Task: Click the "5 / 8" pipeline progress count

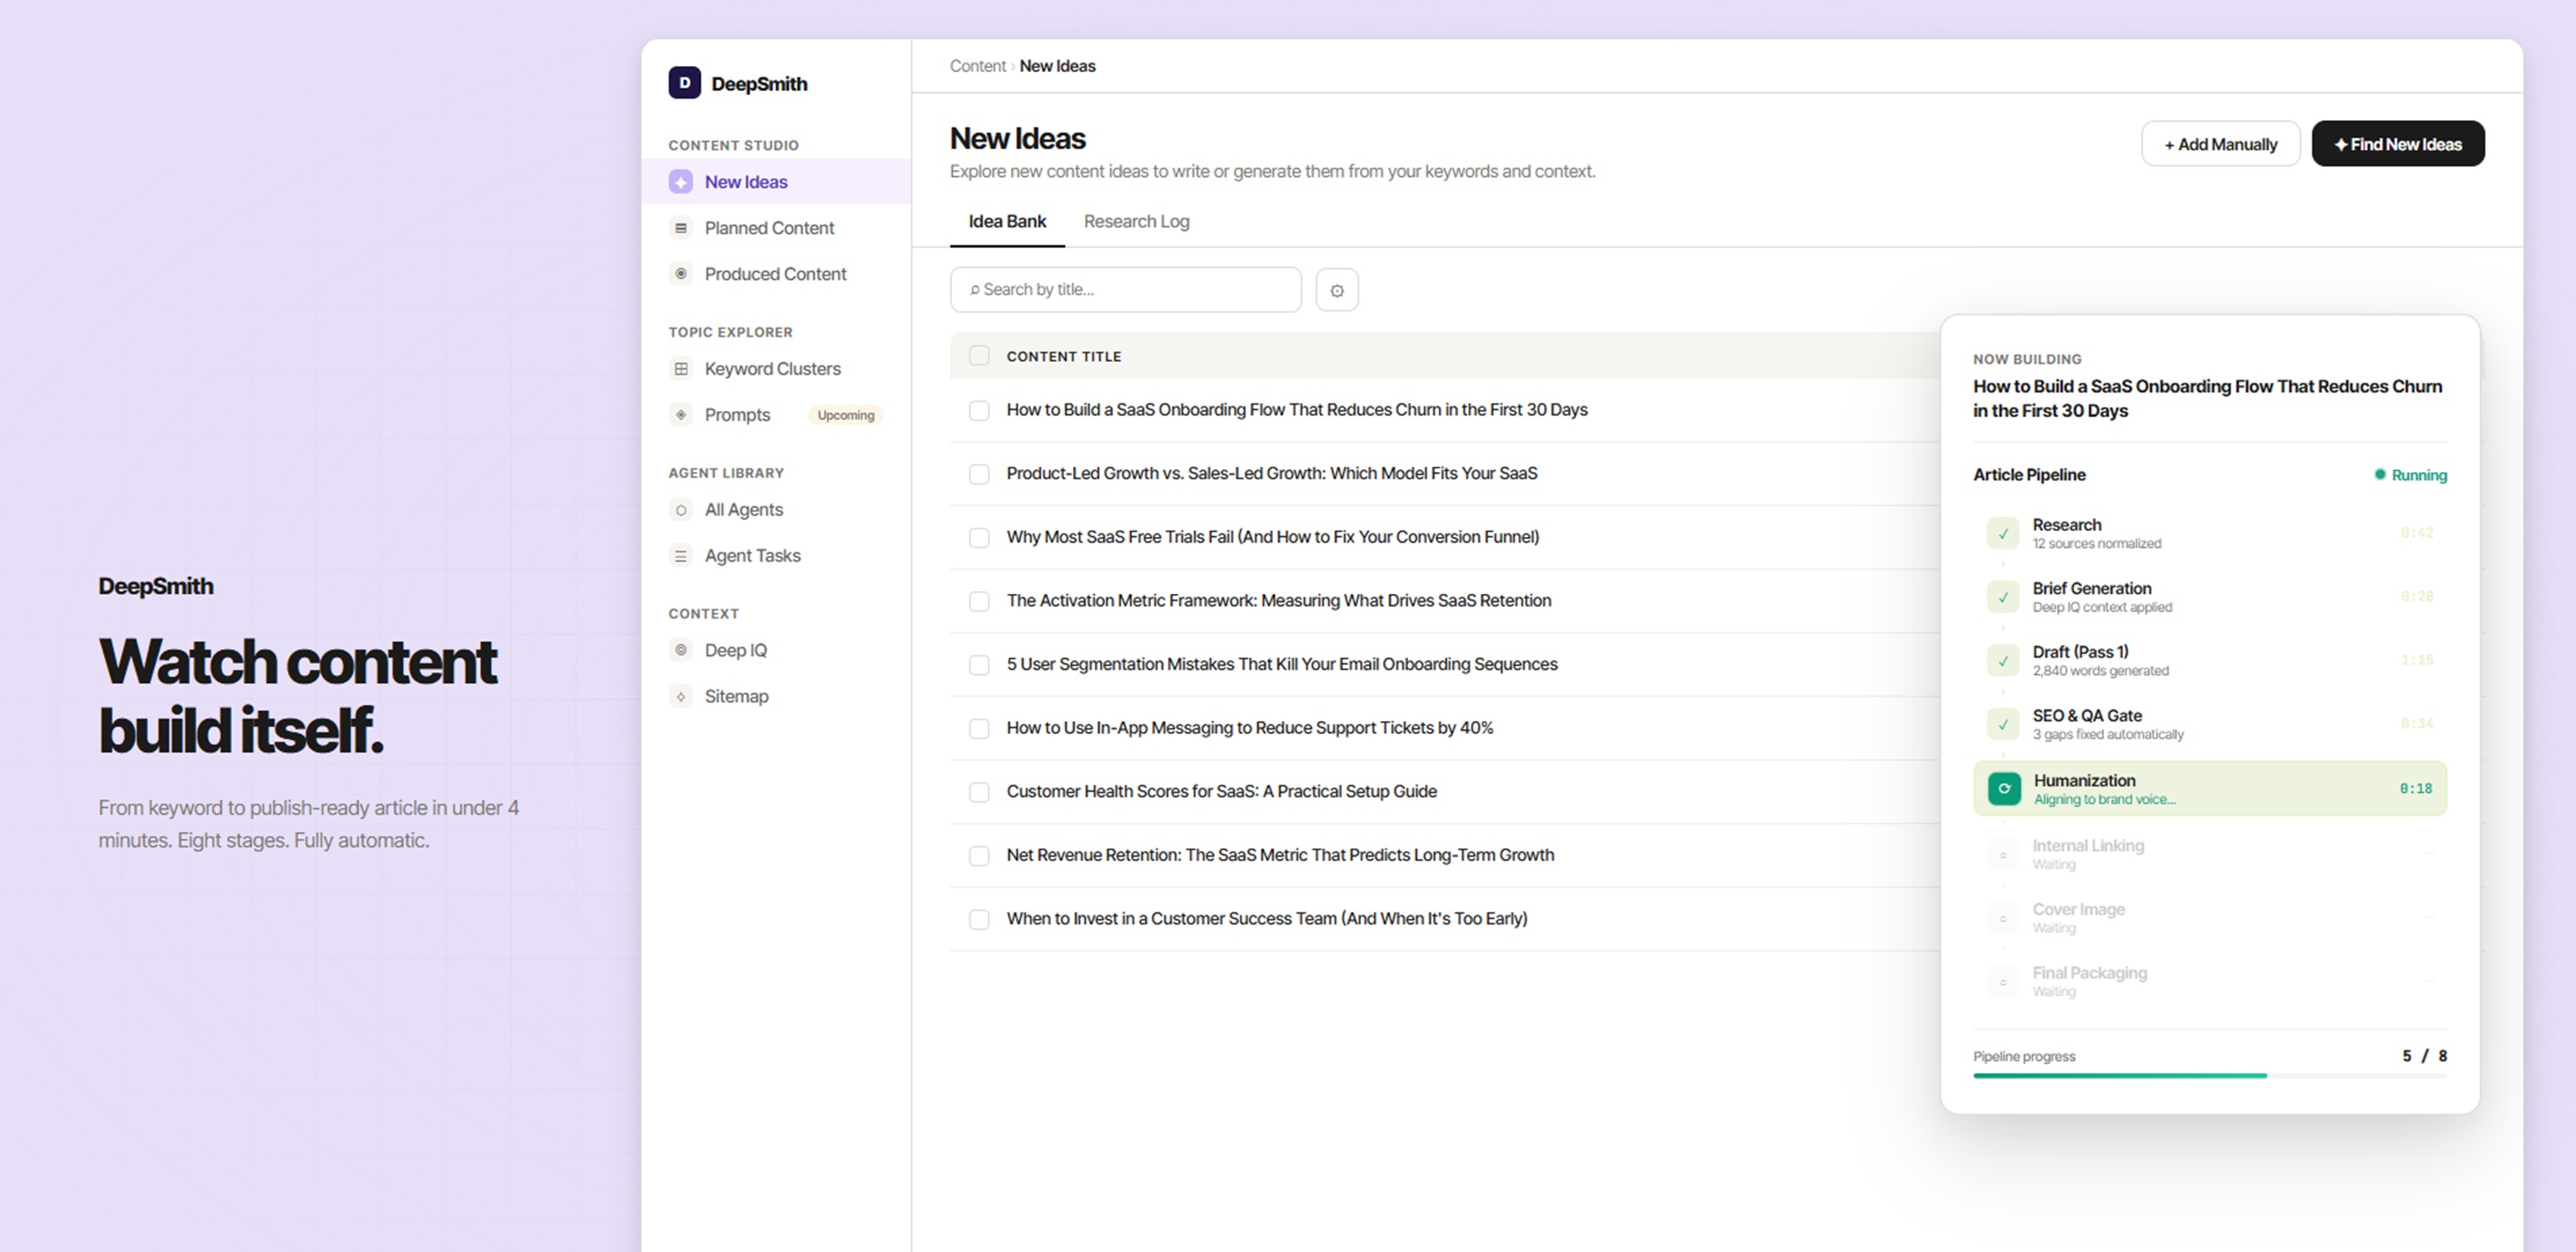Action: [2424, 1056]
